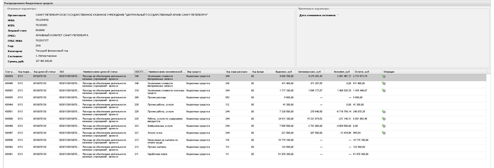Sort by 'Код целевой статьи' column header
494x168 pixels.
click(46, 72)
